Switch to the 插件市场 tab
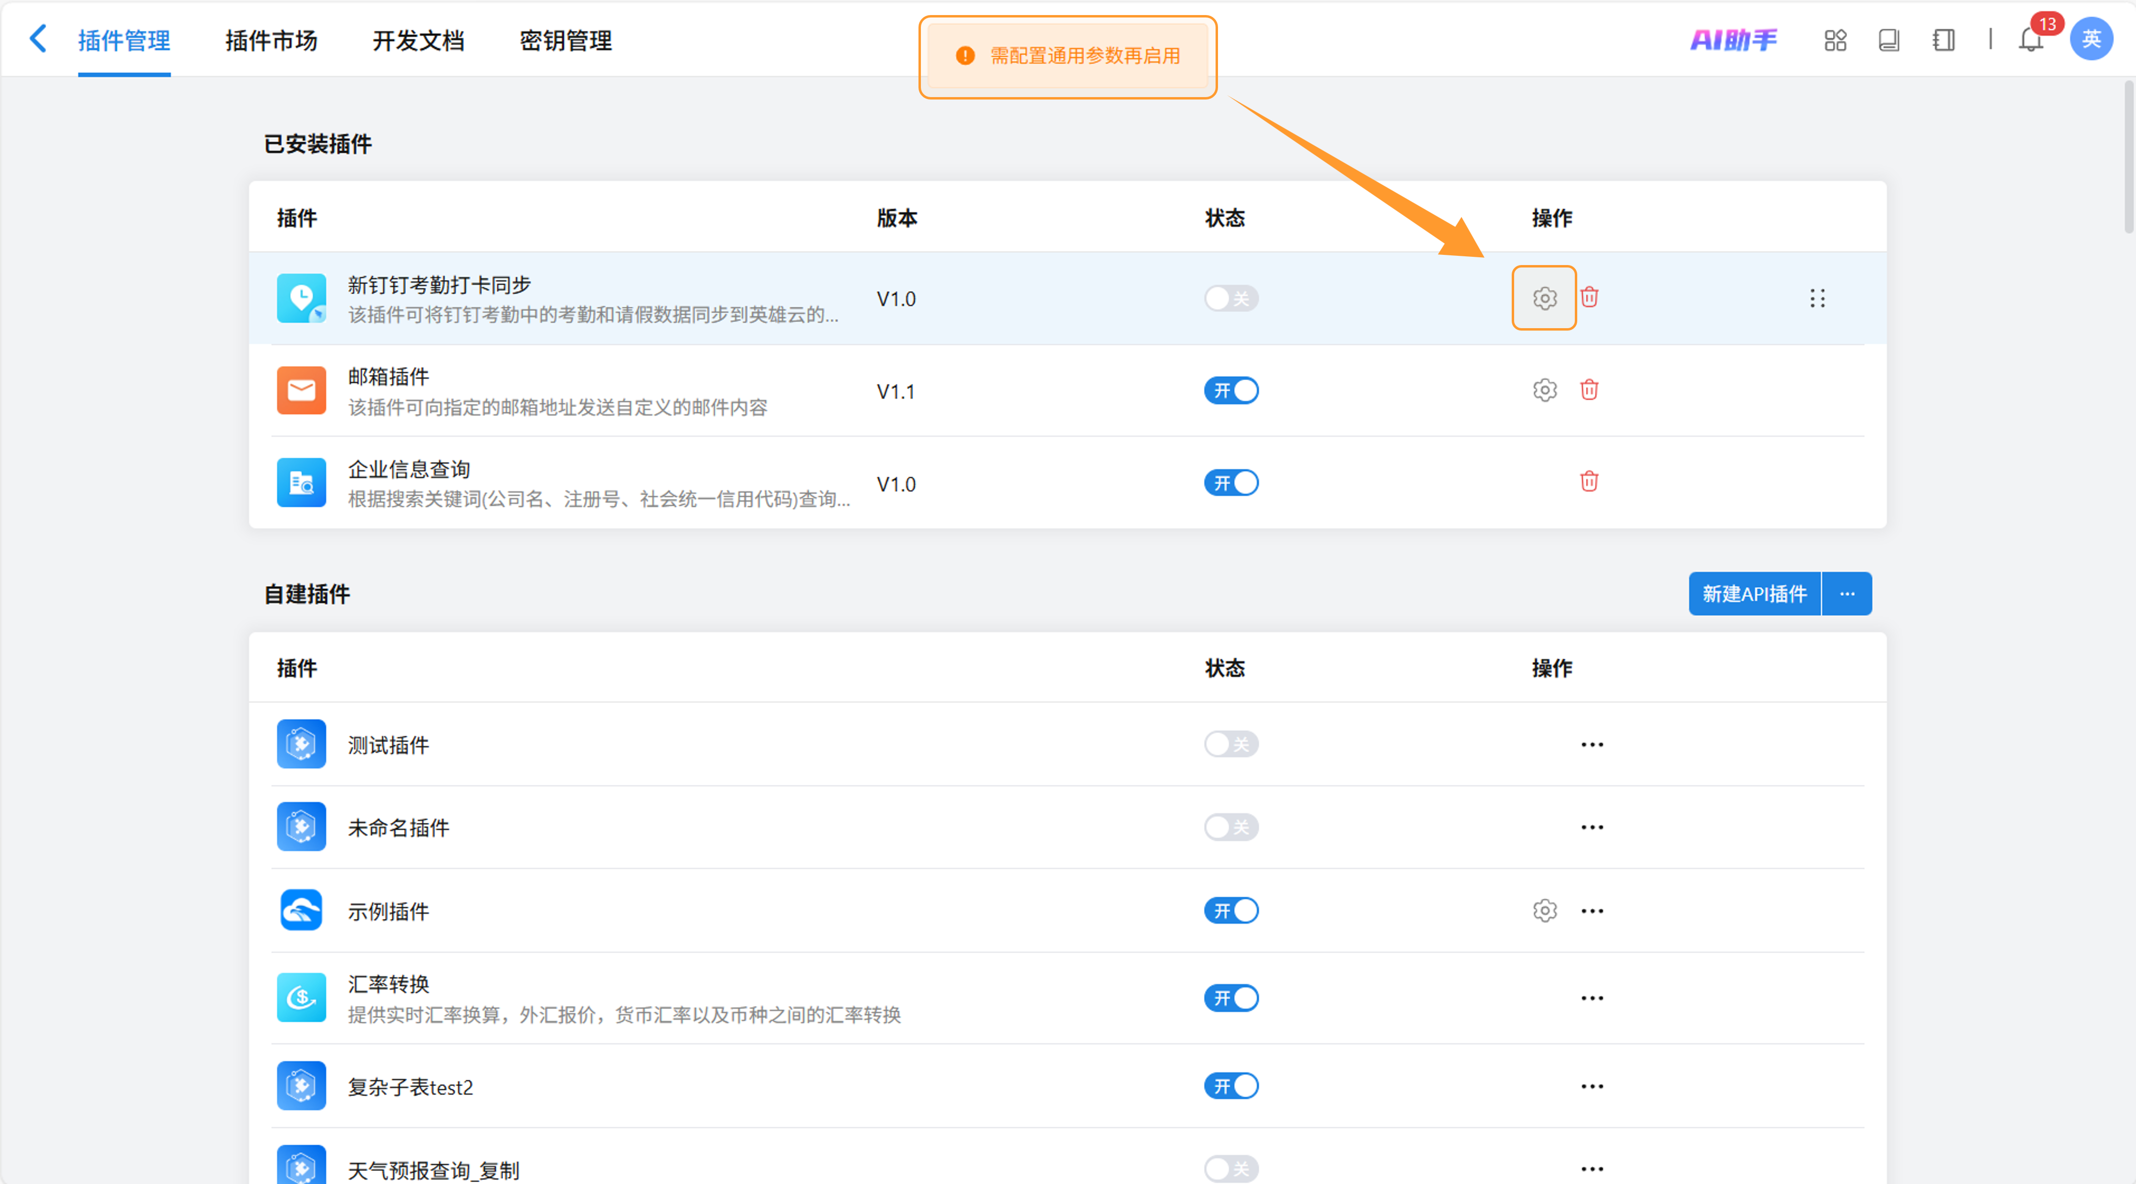Screen dimensions: 2136x1184 click(271, 41)
